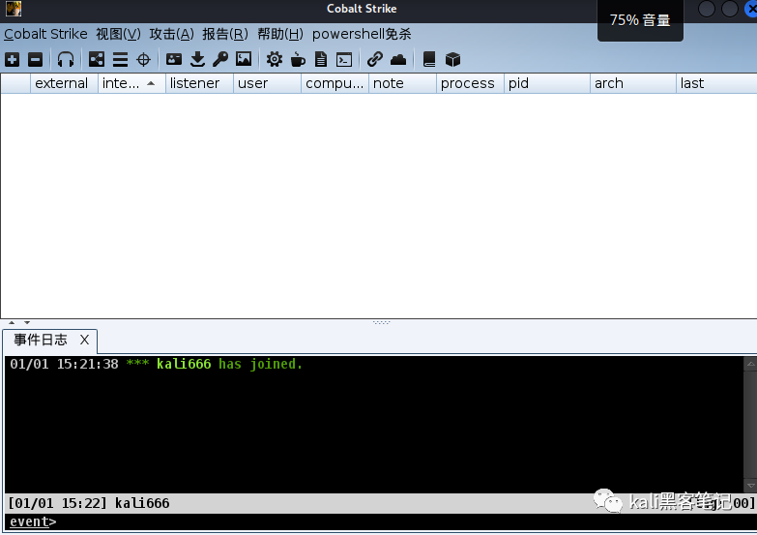This screenshot has width=757, height=535.
Task: Click the window icon in title bar
Action: [14, 9]
